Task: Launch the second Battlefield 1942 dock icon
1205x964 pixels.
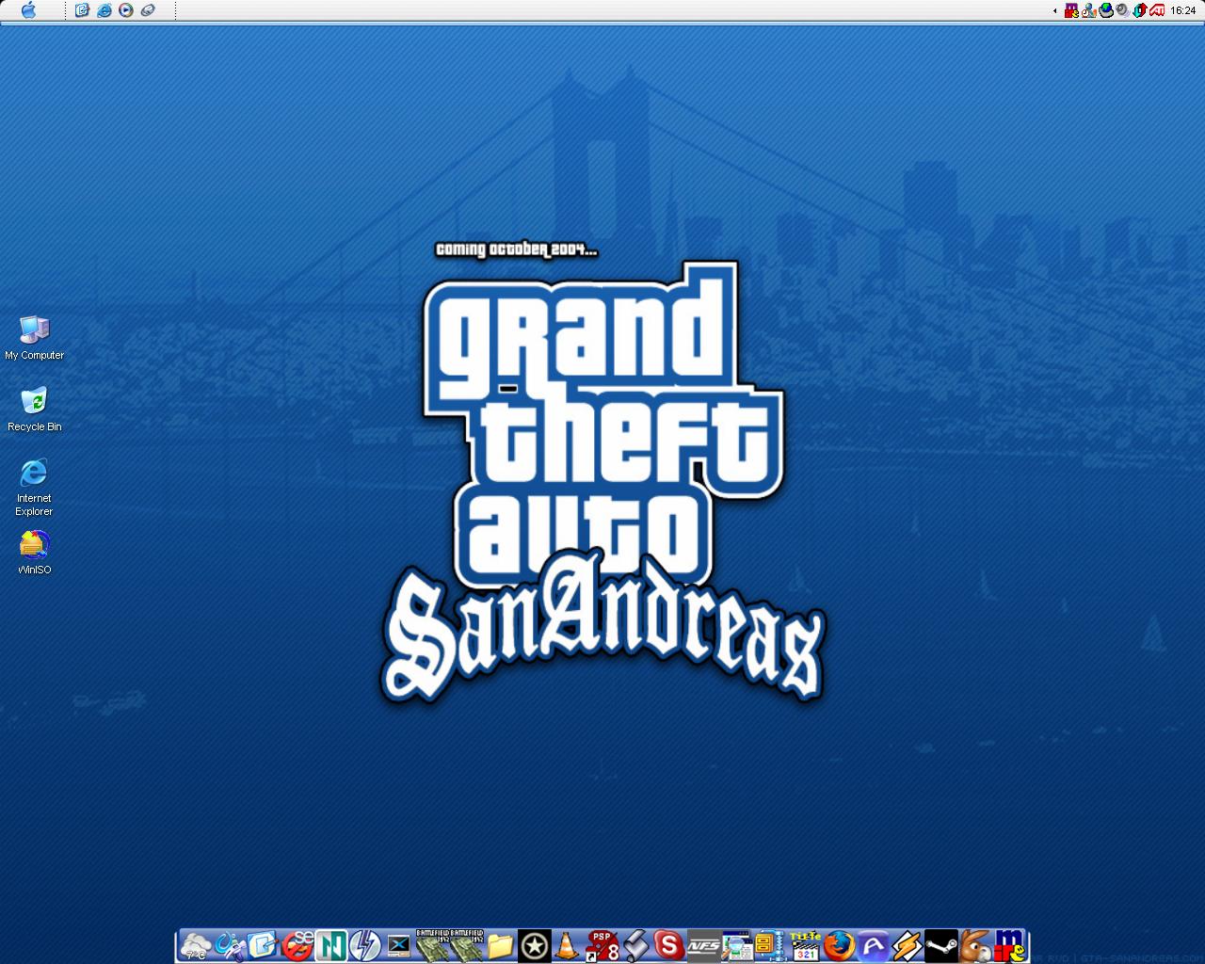Action: pos(466,945)
